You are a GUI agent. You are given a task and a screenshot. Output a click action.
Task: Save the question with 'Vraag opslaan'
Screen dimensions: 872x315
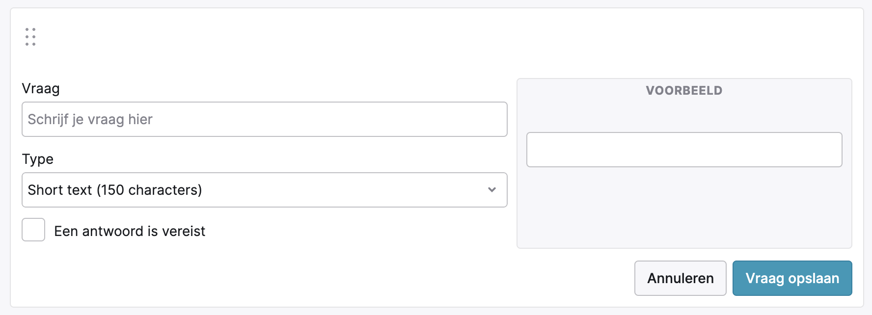792,278
